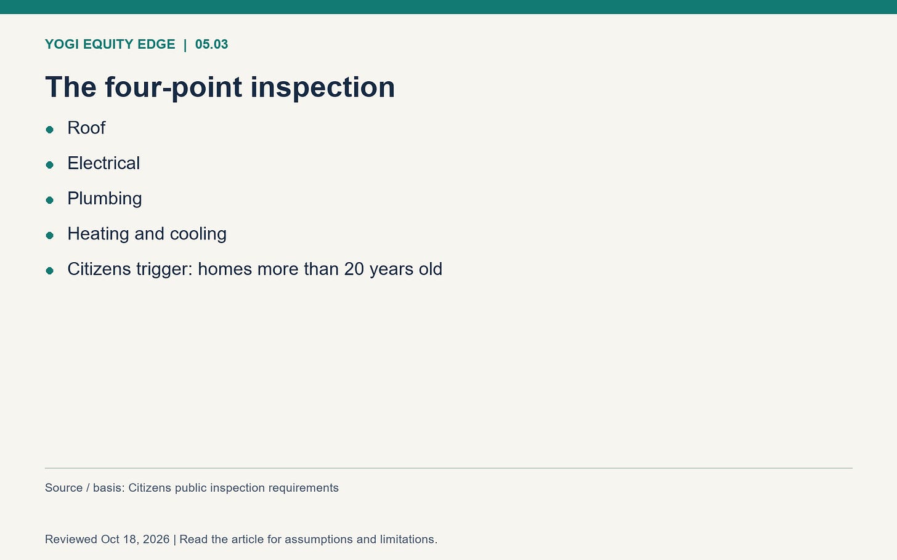
Task: Click the bullet dot beside Electrical
Action: 50,165
